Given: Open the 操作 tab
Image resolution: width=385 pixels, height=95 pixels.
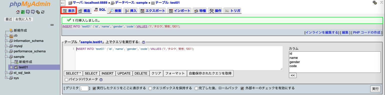Looking at the screenshot, I should tap(215, 11).
